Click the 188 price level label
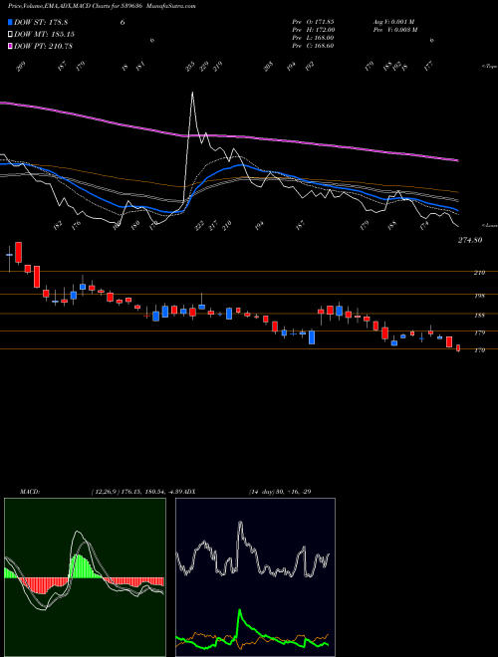This screenshot has width=498, height=657. [479, 316]
